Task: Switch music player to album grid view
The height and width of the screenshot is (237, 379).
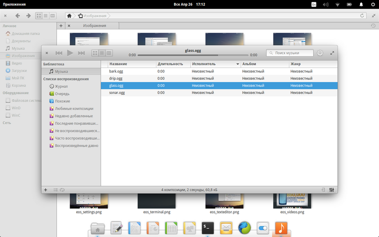Action: (95, 53)
